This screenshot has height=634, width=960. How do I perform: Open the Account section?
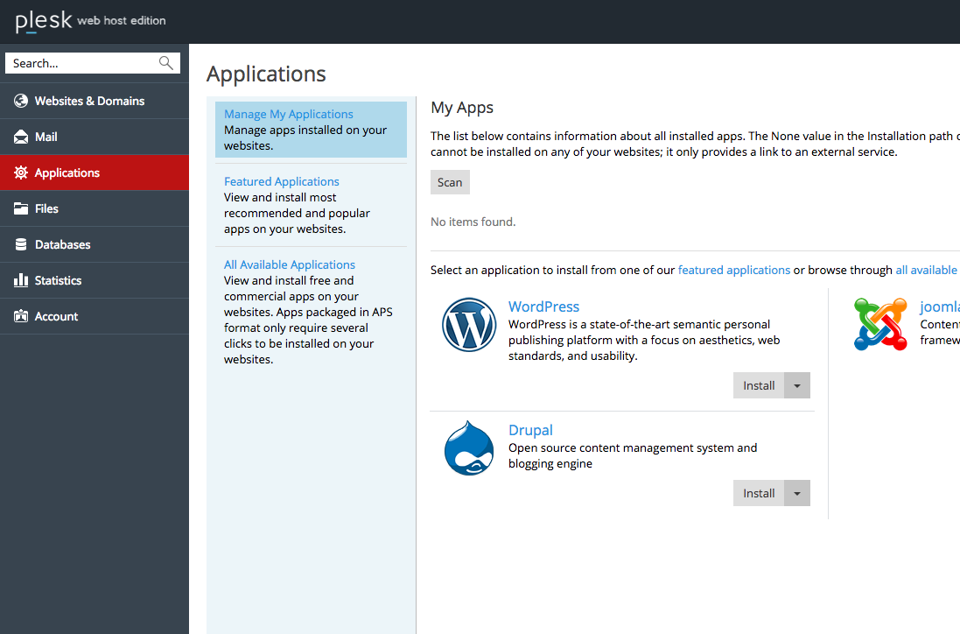tap(95, 316)
